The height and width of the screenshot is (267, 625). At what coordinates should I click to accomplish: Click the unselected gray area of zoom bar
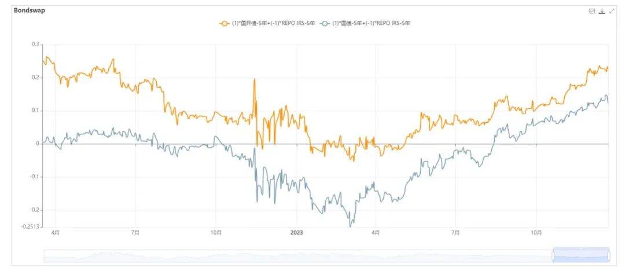point(298,256)
